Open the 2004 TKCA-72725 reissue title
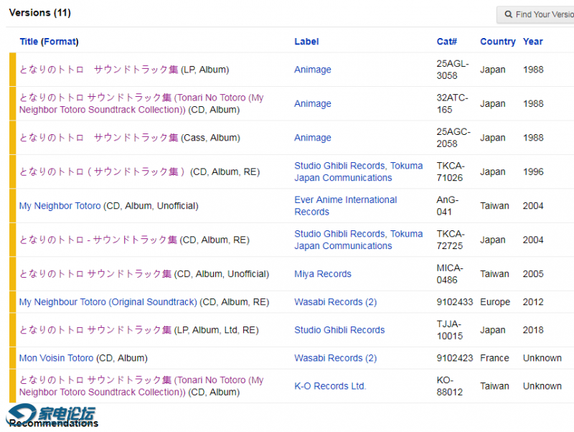 click(x=98, y=240)
